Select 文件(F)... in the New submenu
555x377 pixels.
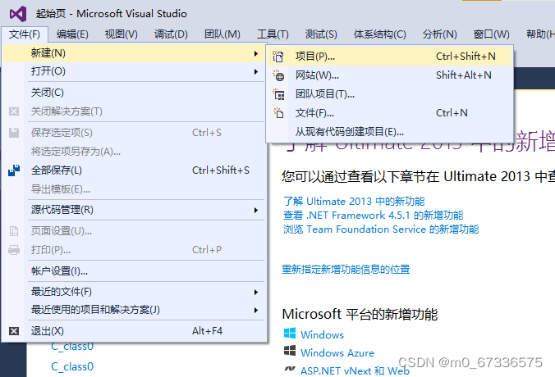coord(390,113)
